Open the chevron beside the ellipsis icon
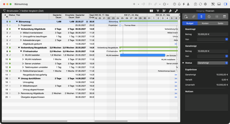230x124 pixels. pos(168,4)
